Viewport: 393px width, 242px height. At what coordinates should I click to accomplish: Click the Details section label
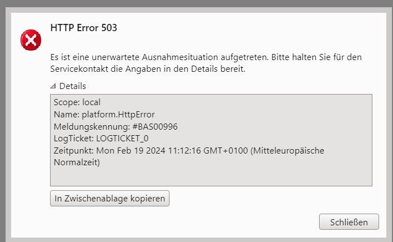[x=72, y=86]
